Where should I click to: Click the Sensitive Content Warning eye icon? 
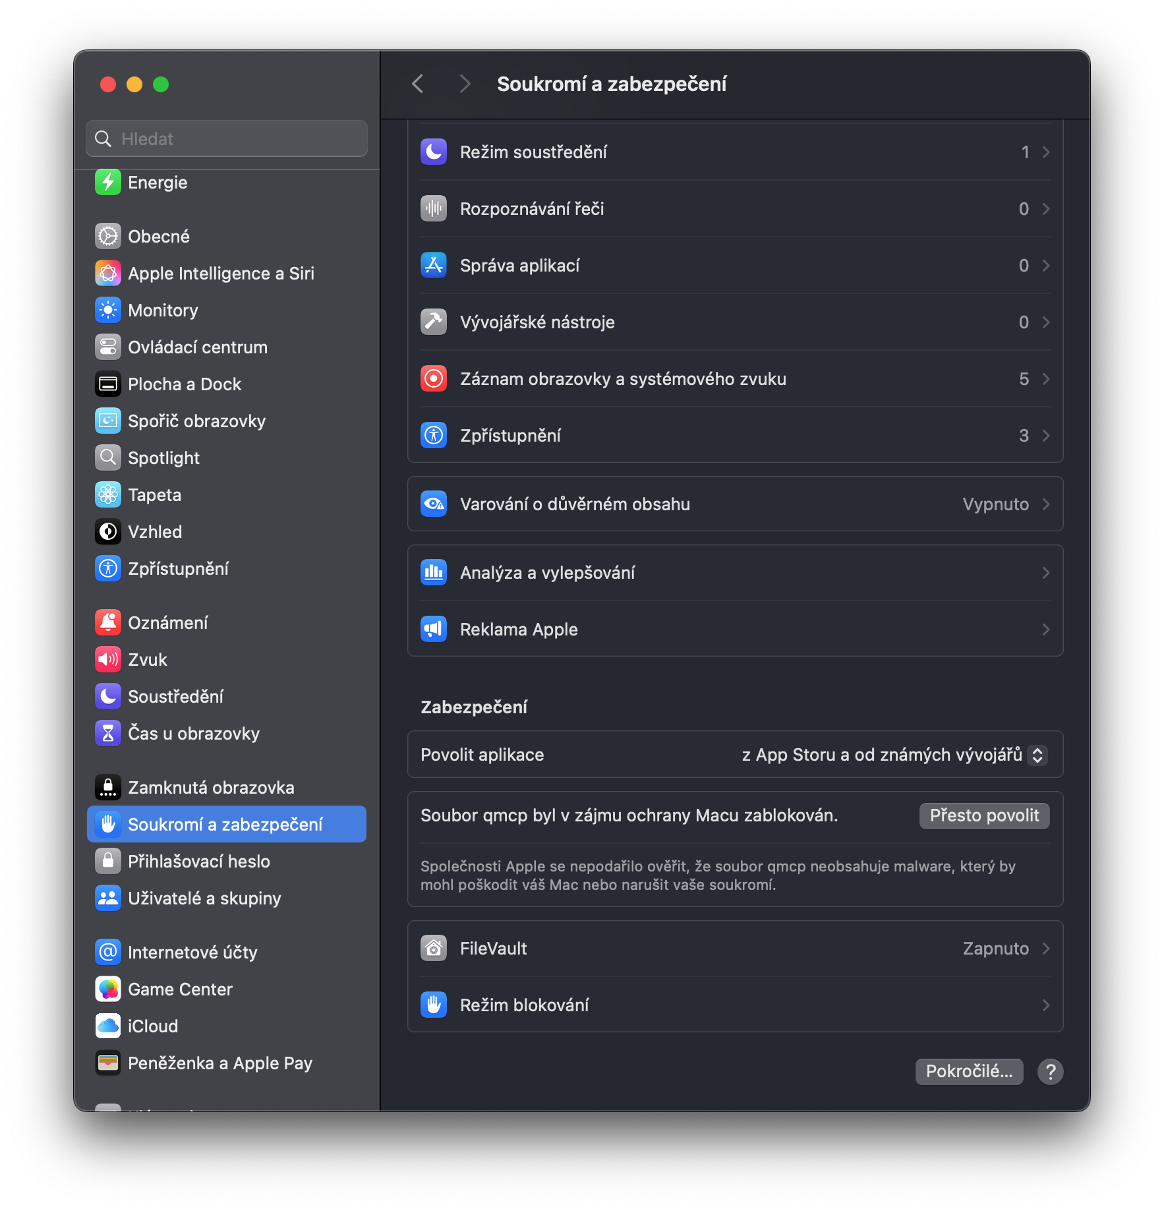(434, 504)
